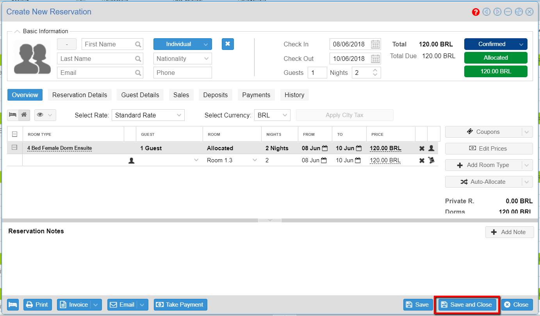Open the red help icon
540x316 pixels.
click(476, 12)
